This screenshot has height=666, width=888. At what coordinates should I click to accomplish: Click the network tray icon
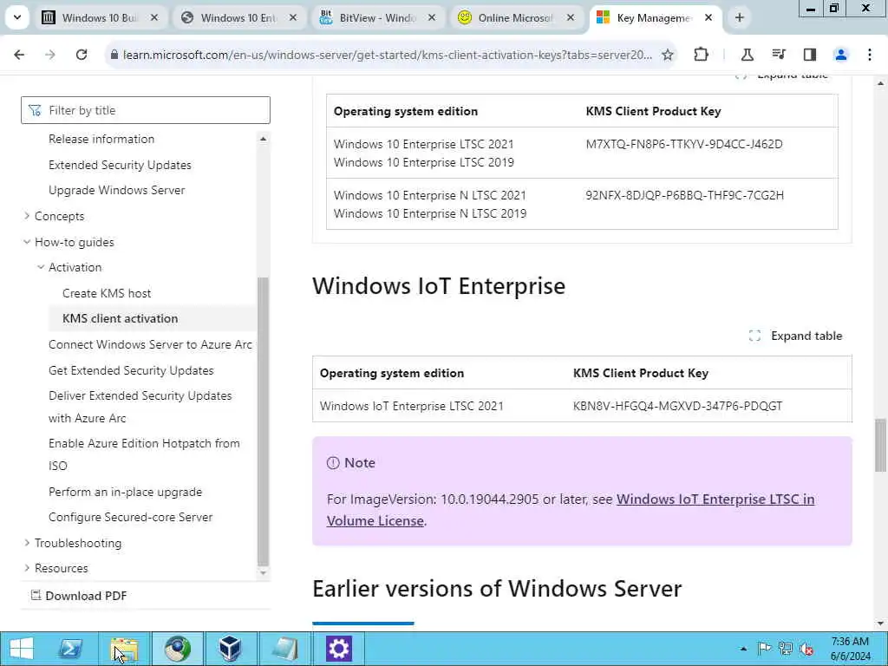[786, 649]
